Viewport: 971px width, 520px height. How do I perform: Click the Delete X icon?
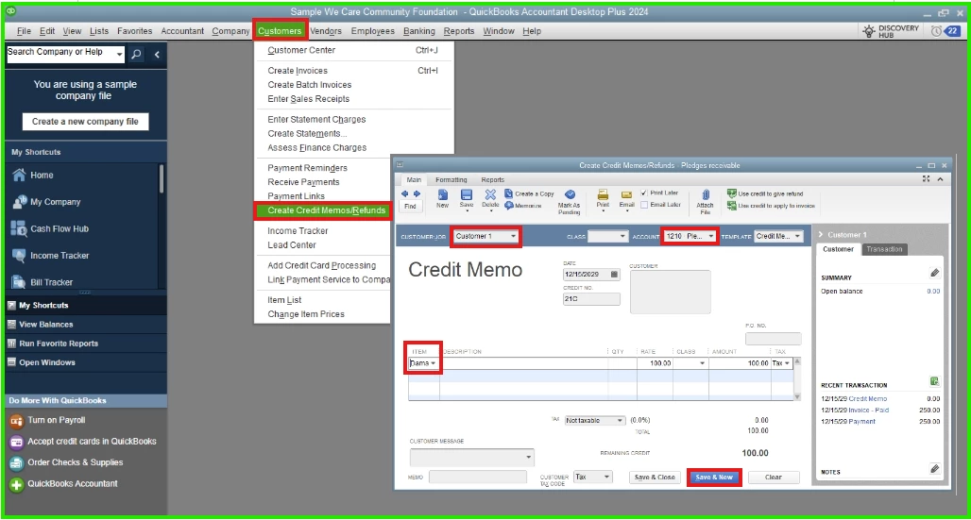click(x=490, y=194)
